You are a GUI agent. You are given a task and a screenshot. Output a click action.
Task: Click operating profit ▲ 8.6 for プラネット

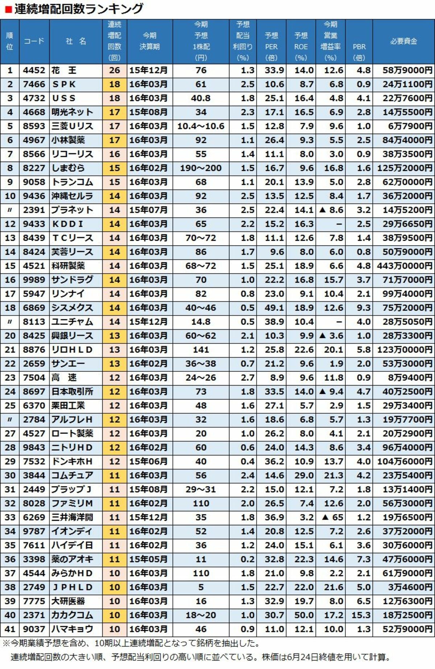pos(331,210)
